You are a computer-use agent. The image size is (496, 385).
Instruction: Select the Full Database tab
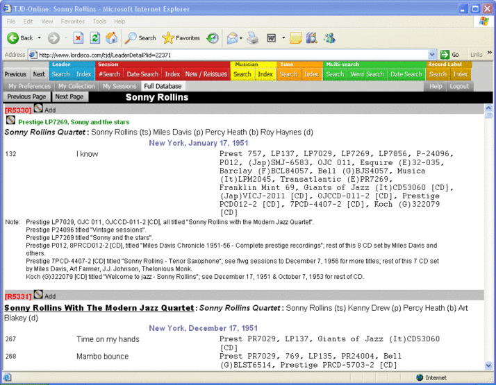(x=163, y=86)
